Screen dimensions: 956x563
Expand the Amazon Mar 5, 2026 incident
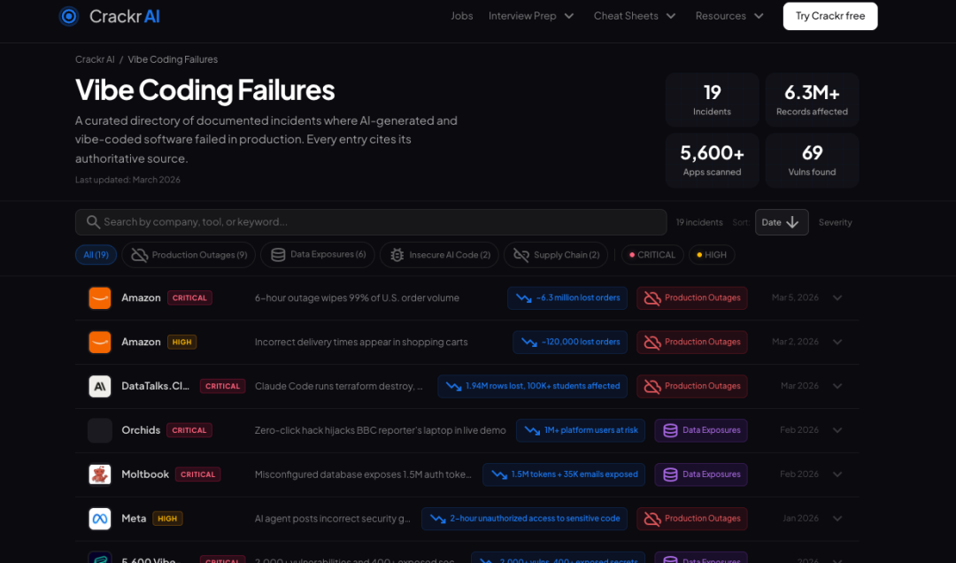coord(837,297)
